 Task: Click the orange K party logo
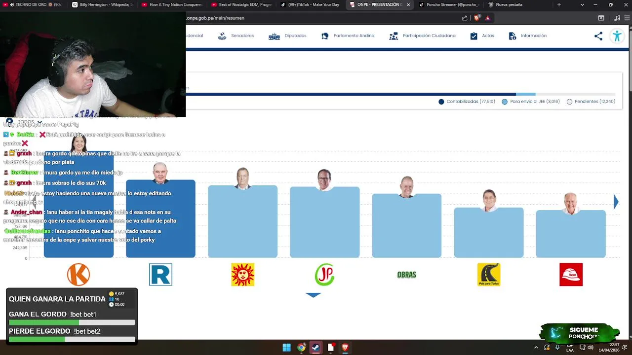coord(79,275)
